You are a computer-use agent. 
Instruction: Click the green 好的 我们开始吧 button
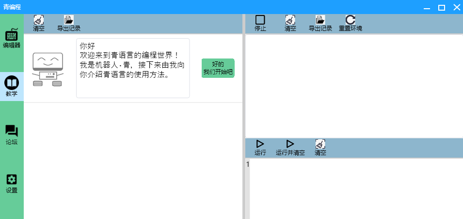tap(218, 68)
